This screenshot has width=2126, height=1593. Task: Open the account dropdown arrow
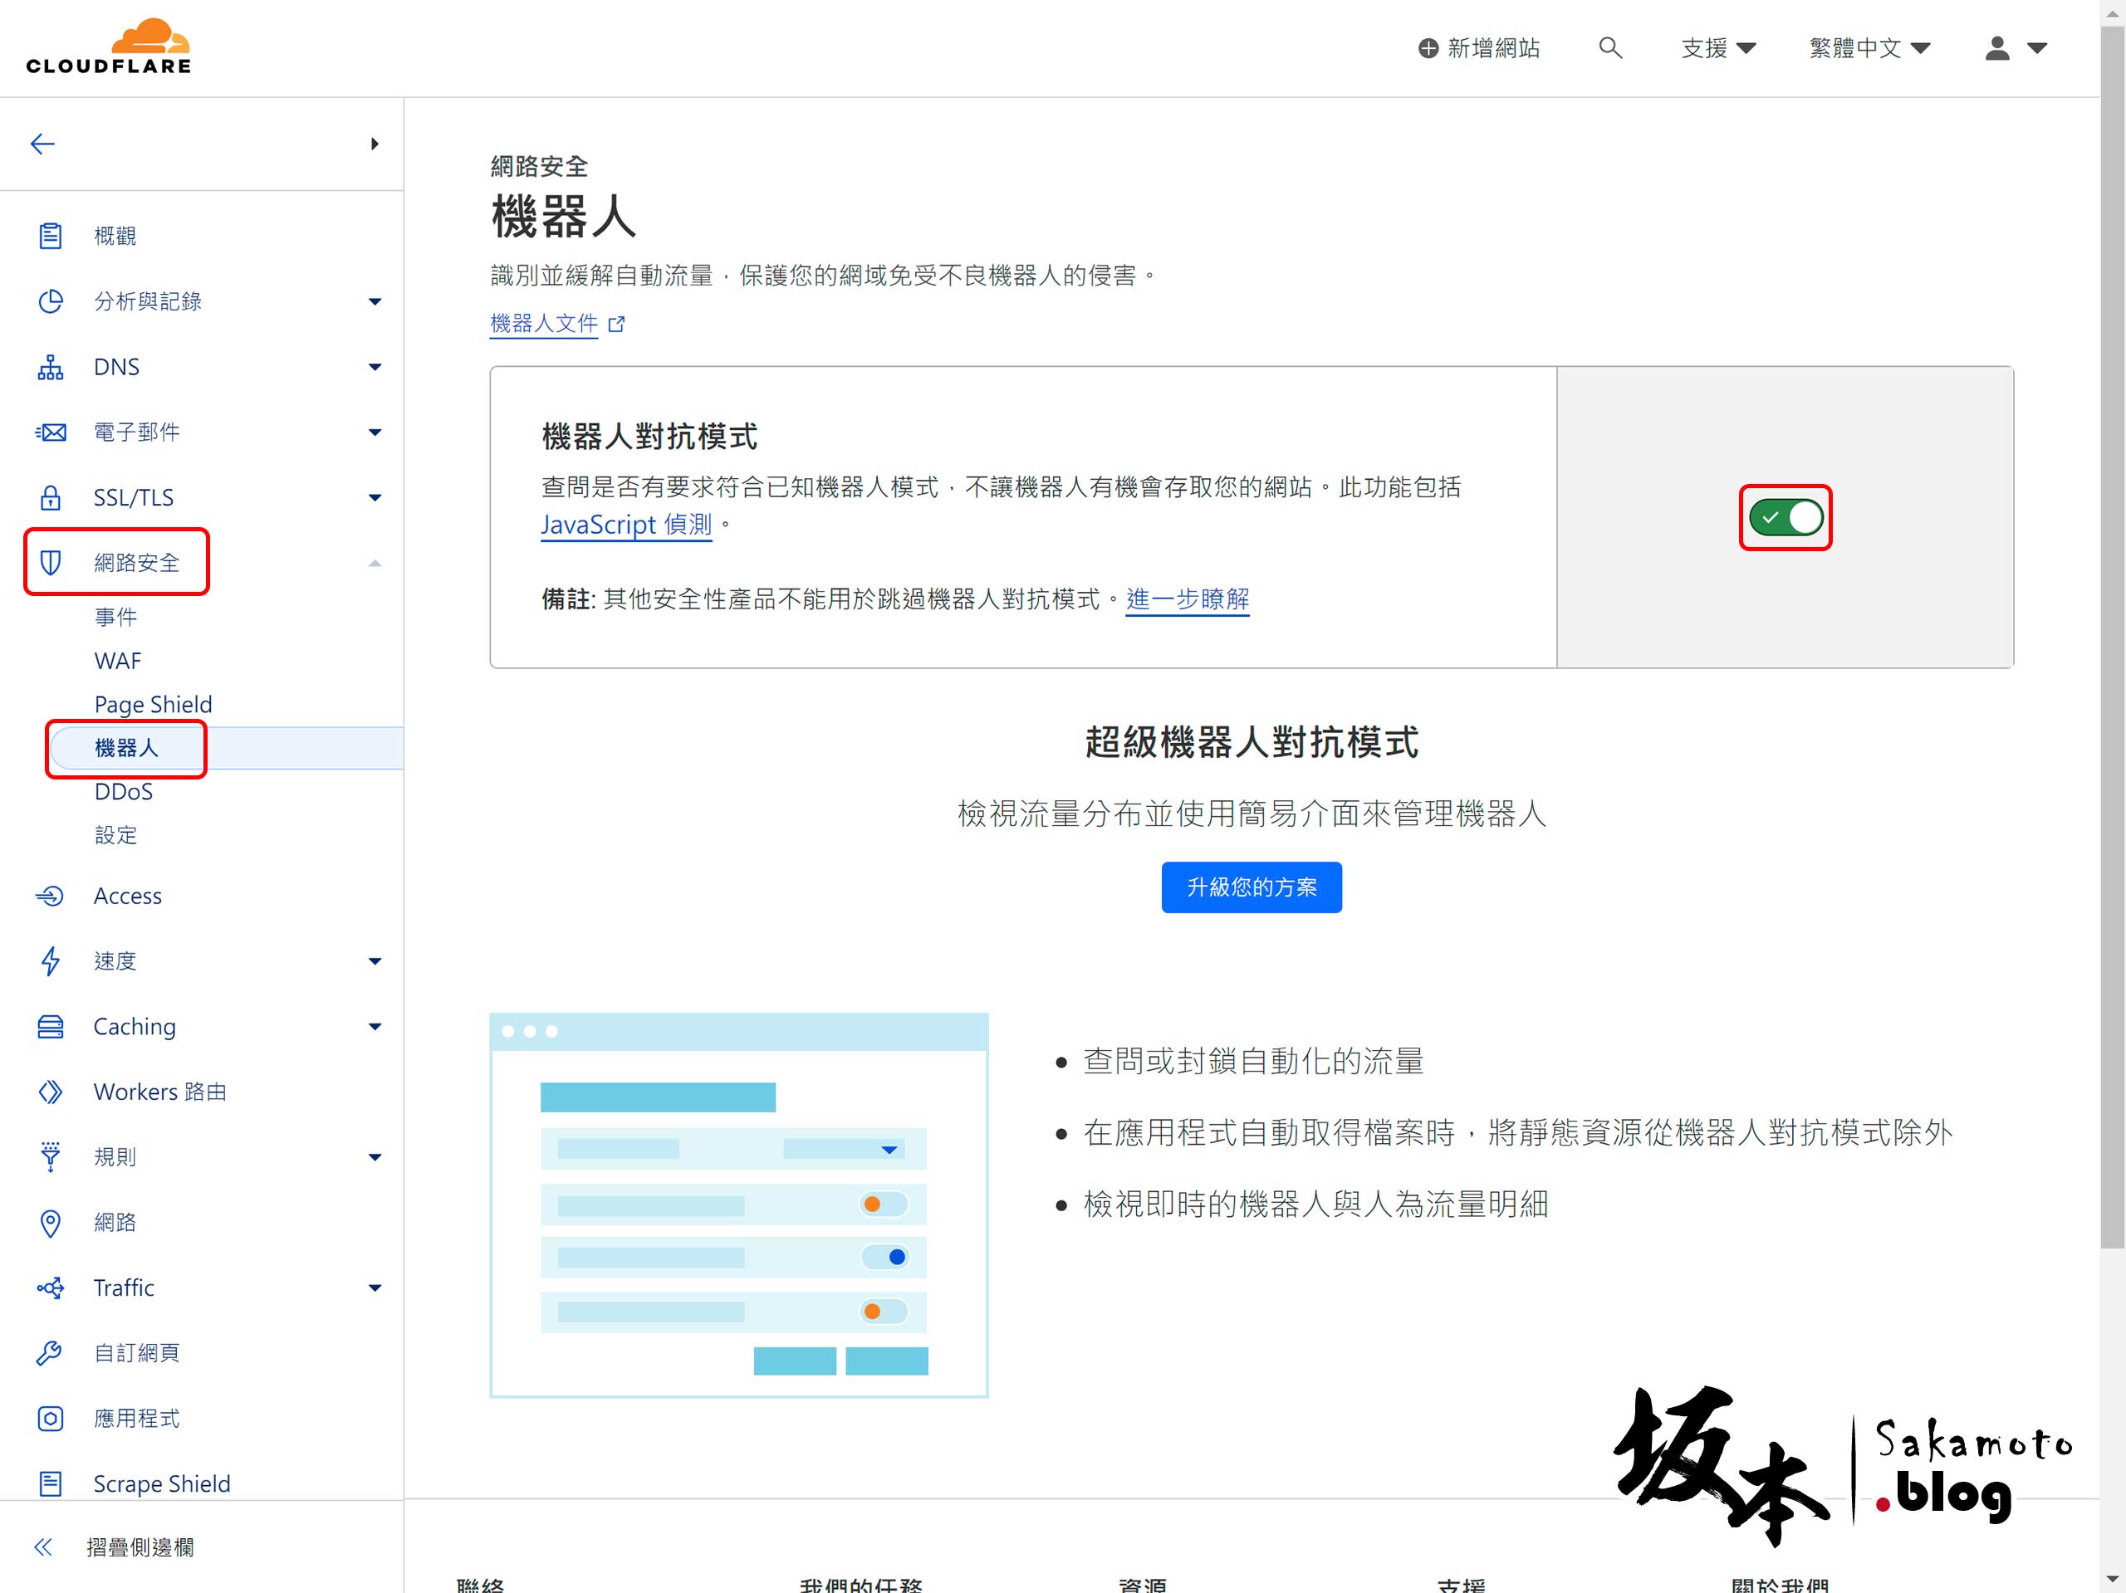pyautogui.click(x=2036, y=48)
